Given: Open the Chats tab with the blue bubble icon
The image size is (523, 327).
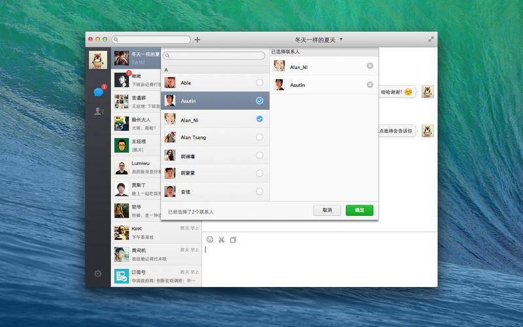Looking at the screenshot, I should [99, 92].
